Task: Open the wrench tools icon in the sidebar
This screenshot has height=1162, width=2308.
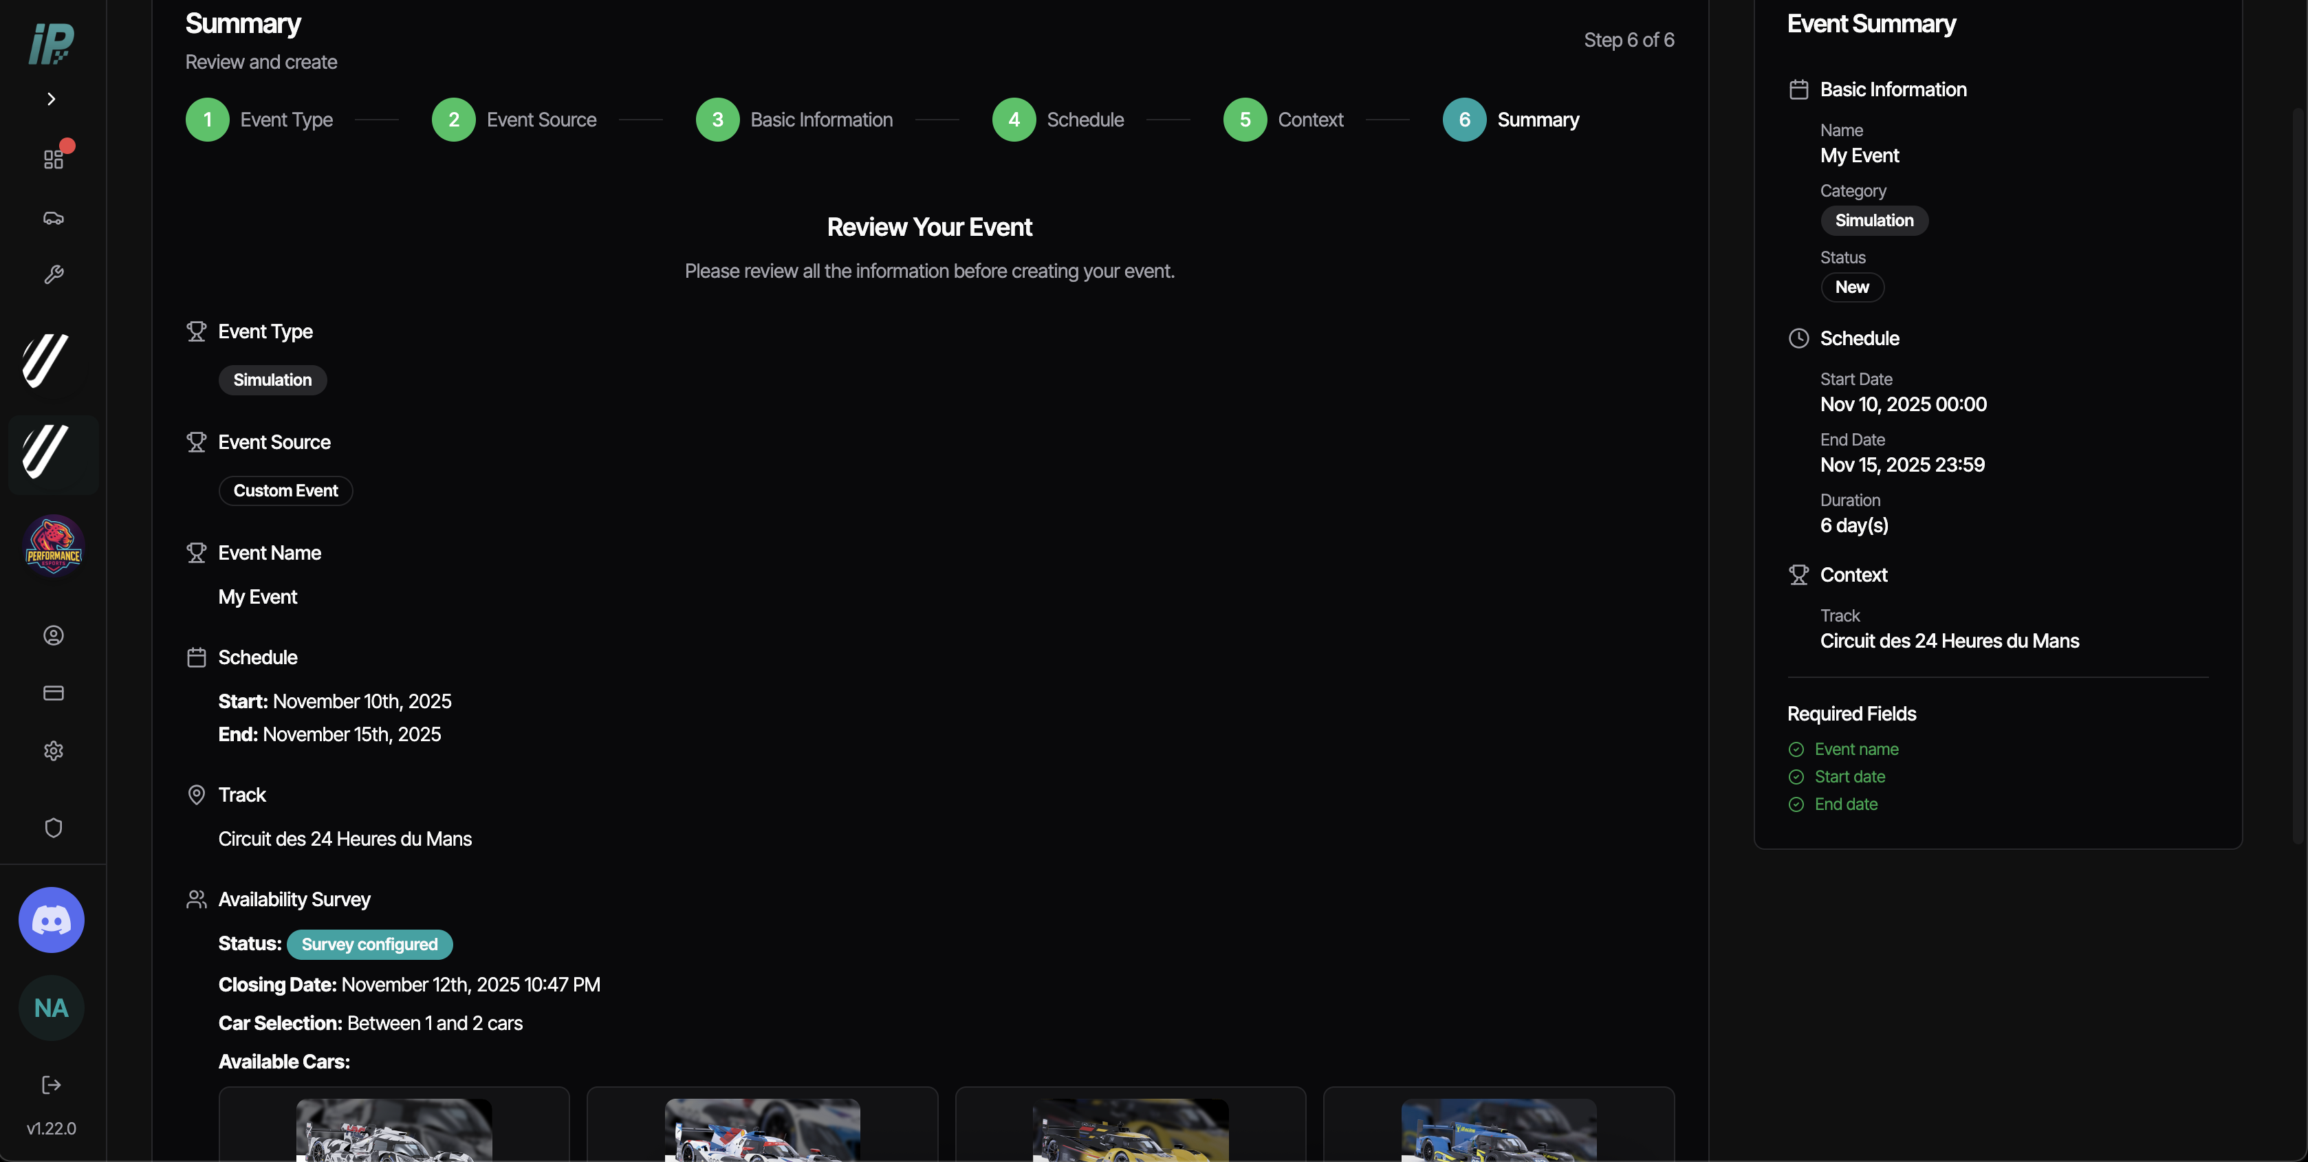Action: pyautogui.click(x=54, y=274)
